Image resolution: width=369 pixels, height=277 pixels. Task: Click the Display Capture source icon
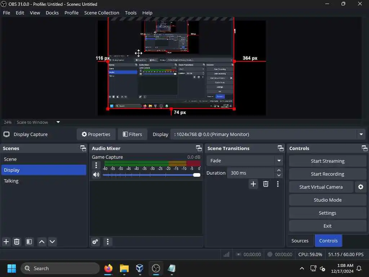pyautogui.click(x=6, y=134)
